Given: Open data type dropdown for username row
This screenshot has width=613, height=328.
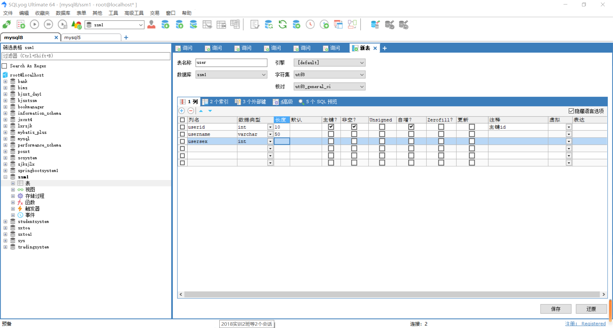Looking at the screenshot, I should (x=270, y=134).
